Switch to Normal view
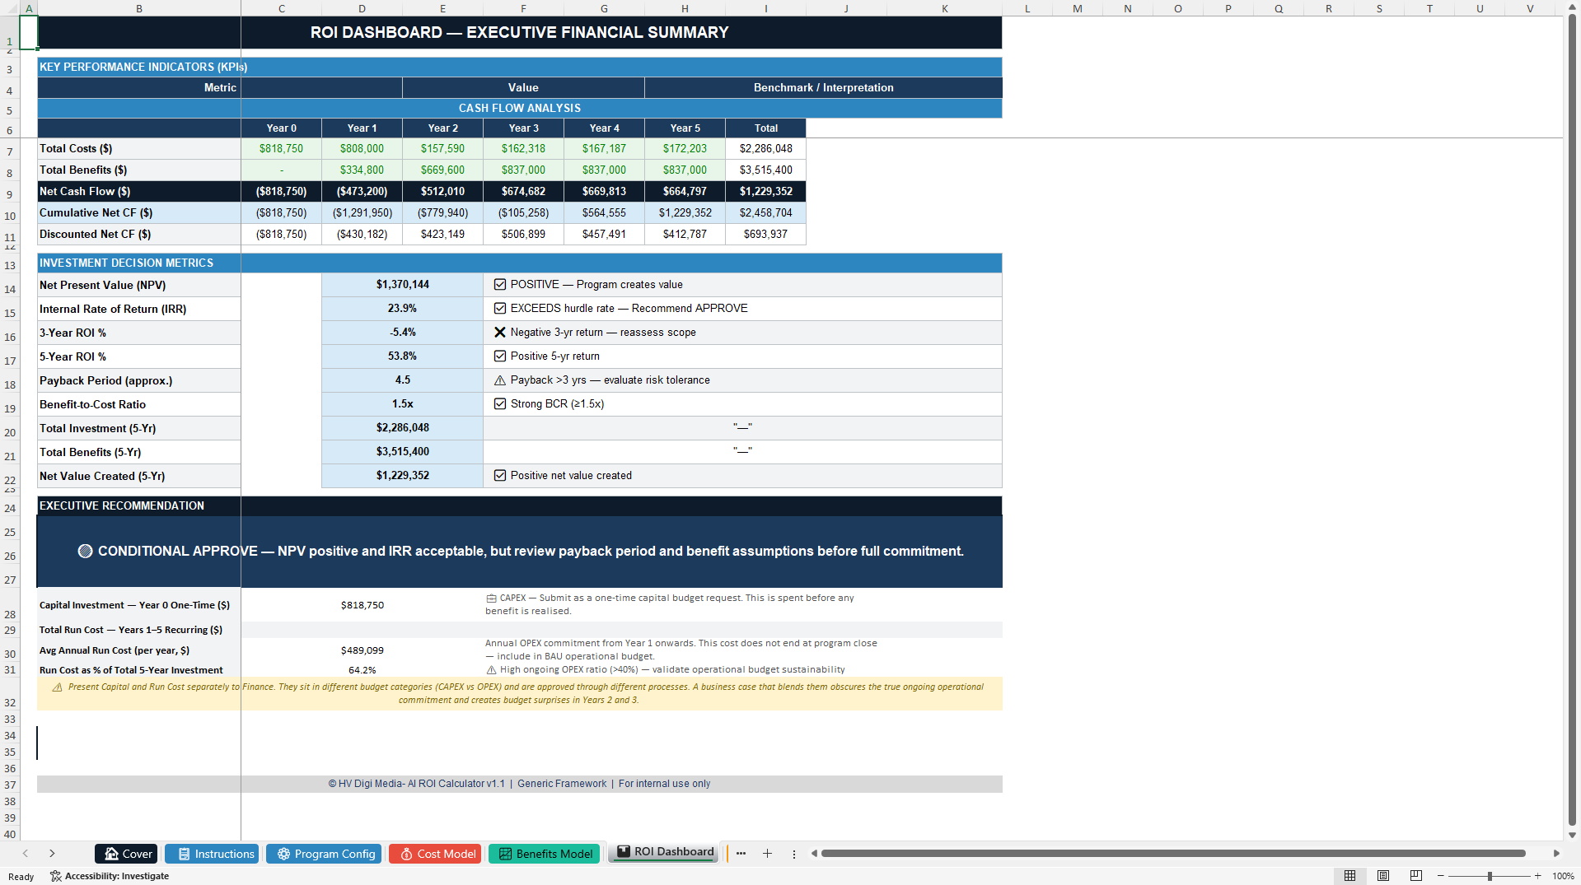This screenshot has height=885, width=1581. 1349,876
